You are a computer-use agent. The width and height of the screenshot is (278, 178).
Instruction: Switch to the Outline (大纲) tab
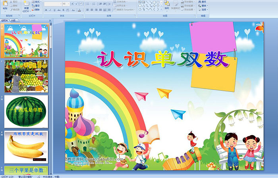13,21
